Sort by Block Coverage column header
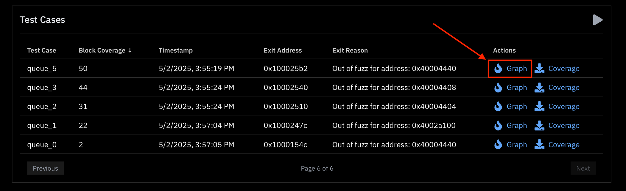Viewport: 626px width, 191px height. click(x=105, y=50)
